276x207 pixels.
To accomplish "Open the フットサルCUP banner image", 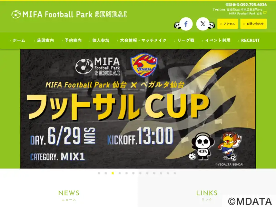I will [x=138, y=109].
